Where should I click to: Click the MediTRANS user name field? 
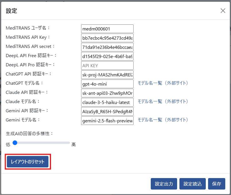[107, 29]
